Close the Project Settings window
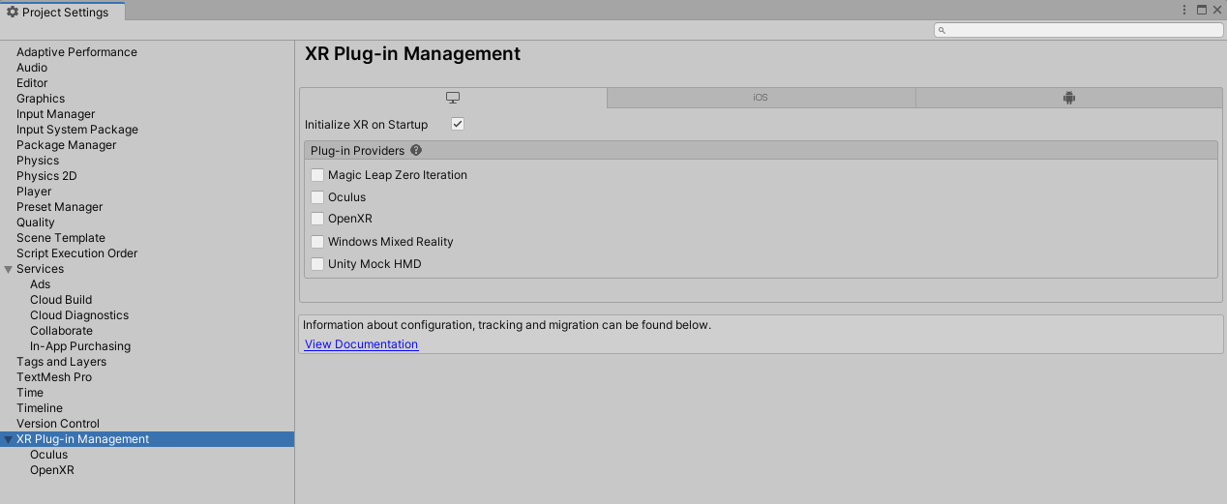1227x504 pixels. click(x=1216, y=11)
